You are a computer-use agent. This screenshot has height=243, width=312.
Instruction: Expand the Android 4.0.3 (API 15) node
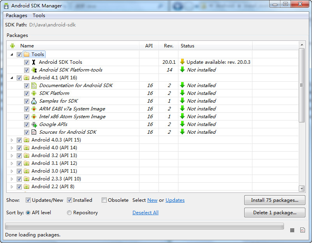pos(12,140)
